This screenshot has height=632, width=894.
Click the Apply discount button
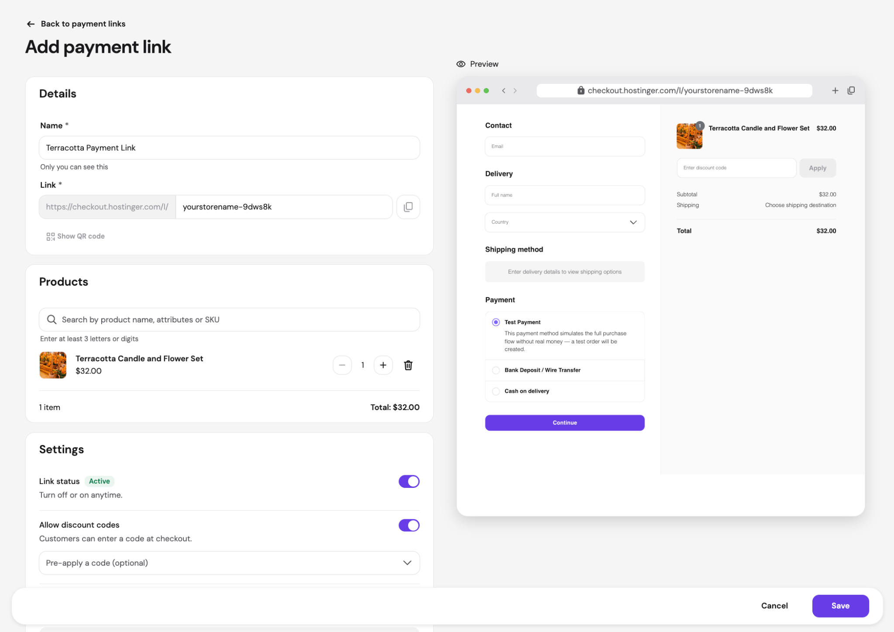[818, 168]
